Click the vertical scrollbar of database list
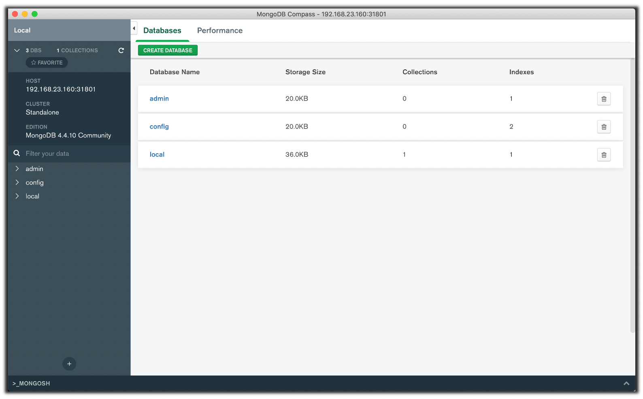This screenshot has height=399, width=643. (x=632, y=196)
